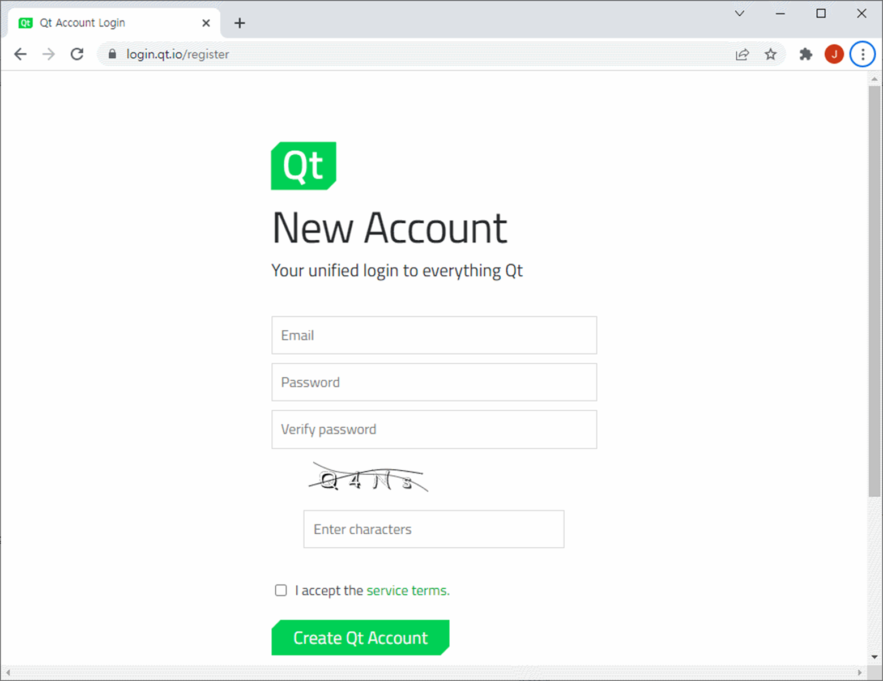View site info via padlock icon

[x=112, y=54]
